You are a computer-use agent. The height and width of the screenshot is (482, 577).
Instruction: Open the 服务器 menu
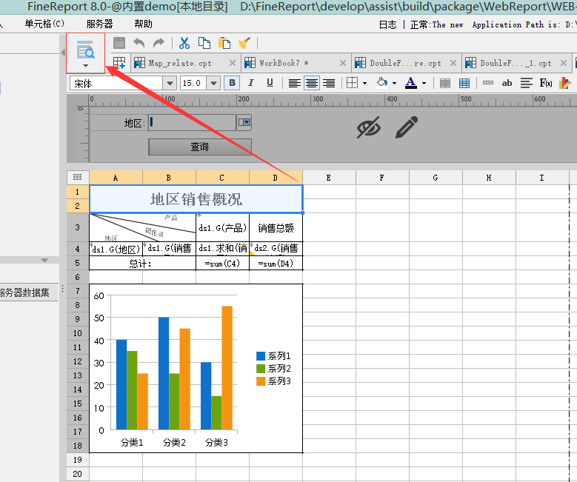(x=99, y=24)
